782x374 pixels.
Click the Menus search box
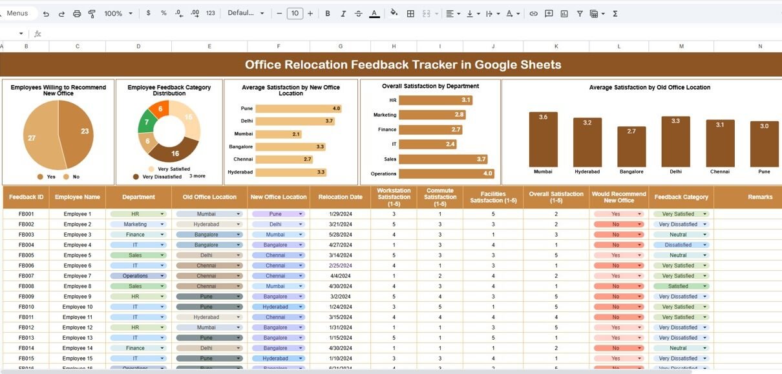[17, 14]
